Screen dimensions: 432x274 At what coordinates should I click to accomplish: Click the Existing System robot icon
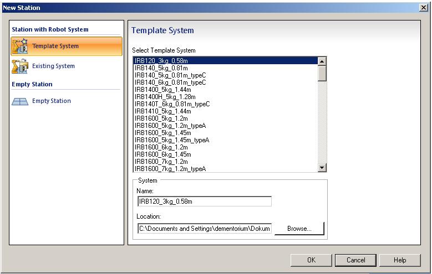(x=20, y=66)
